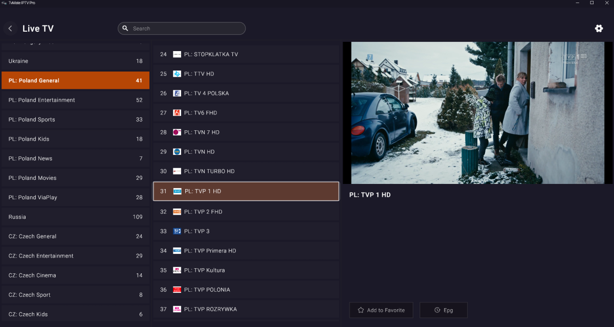Click the TVP Polonia channel logo
The width and height of the screenshot is (614, 327).
177,290
